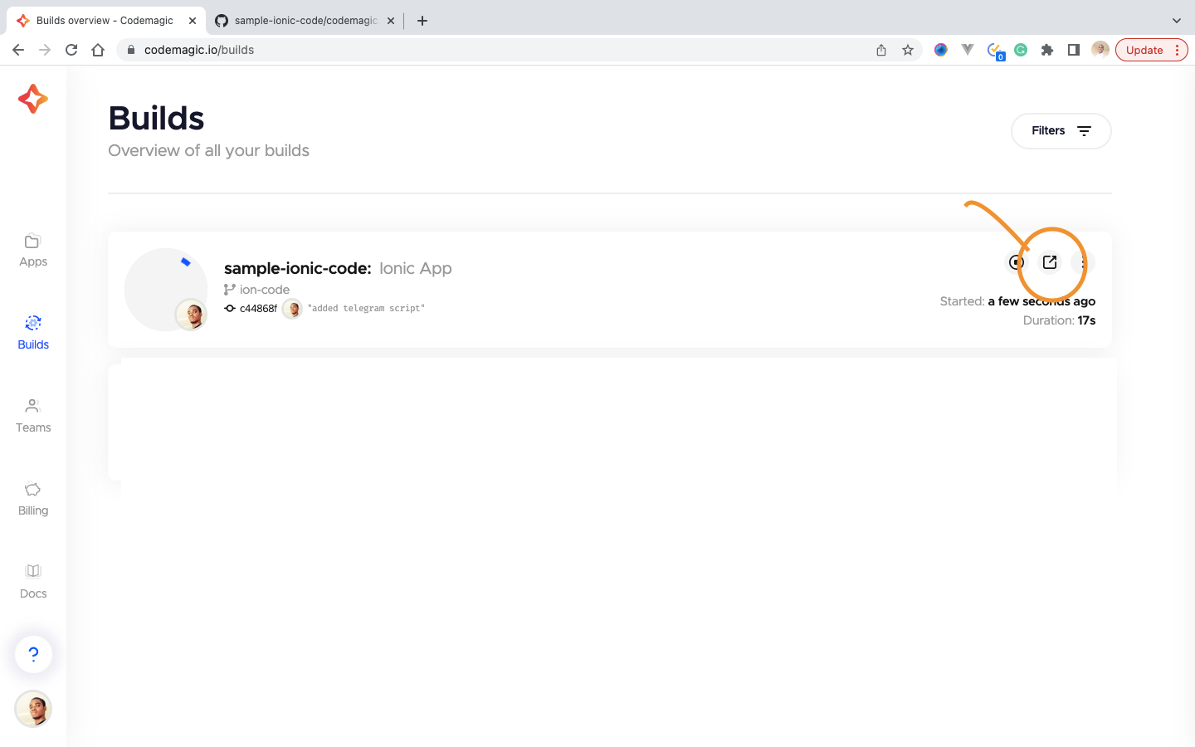
Task: Open the user profile avatar in sidebar
Action: tap(33, 710)
